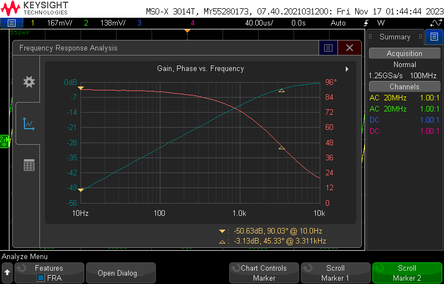Screen dimensions: 444x284
Task: Open the FRA settings gear tab
Action: coord(28,82)
